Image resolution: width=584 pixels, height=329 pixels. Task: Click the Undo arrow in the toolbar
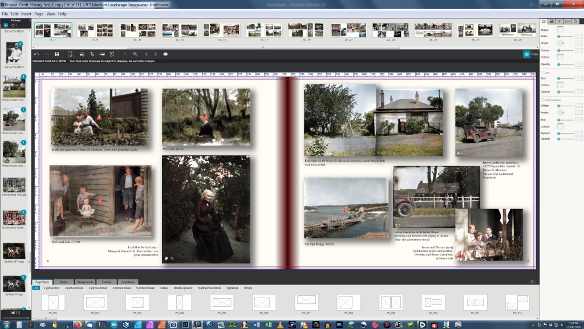(x=36, y=54)
